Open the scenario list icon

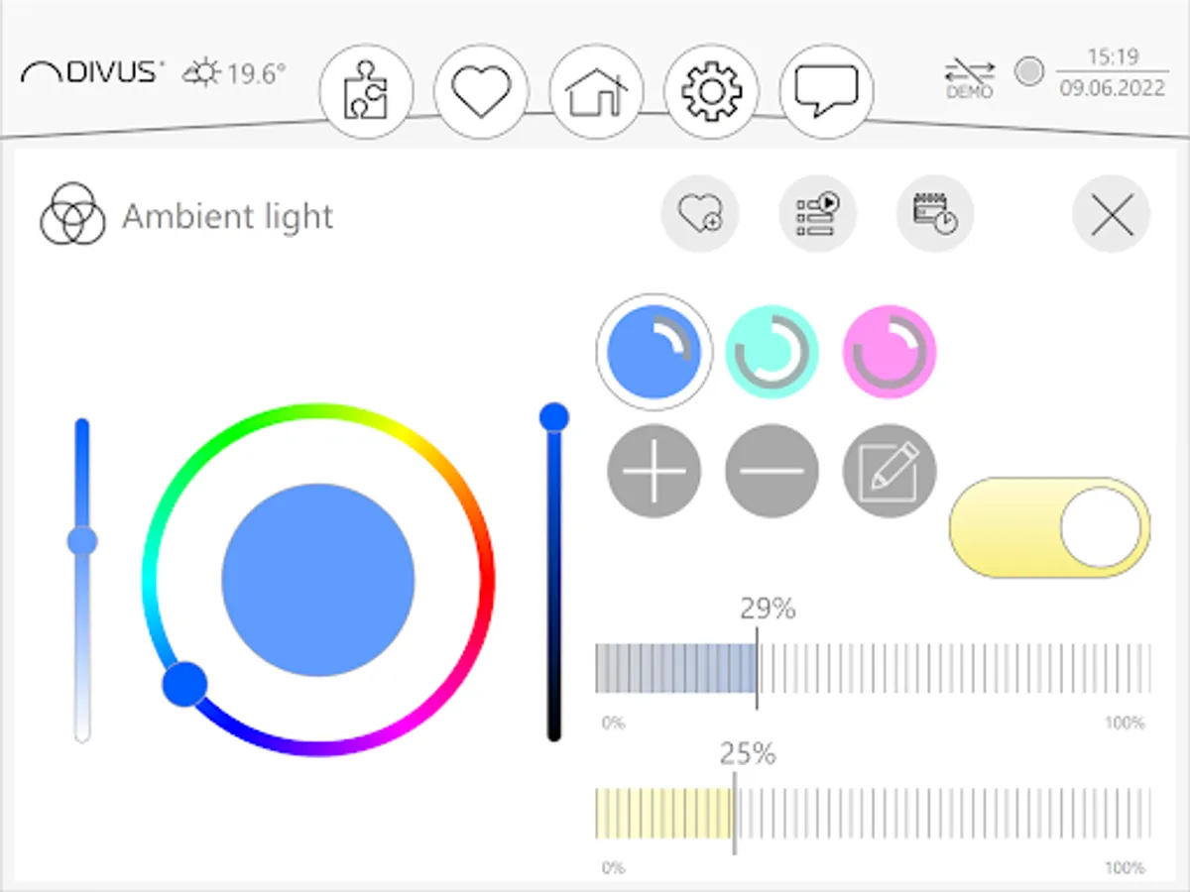(x=818, y=213)
